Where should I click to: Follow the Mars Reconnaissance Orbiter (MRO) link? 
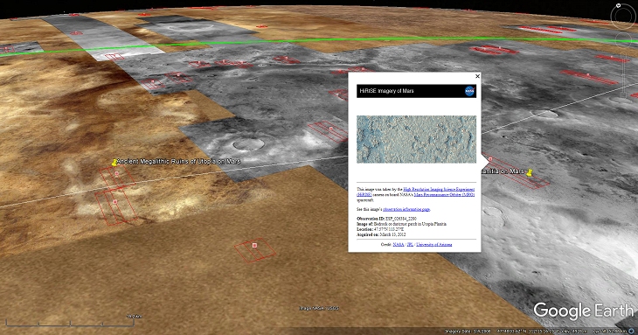(x=444, y=194)
